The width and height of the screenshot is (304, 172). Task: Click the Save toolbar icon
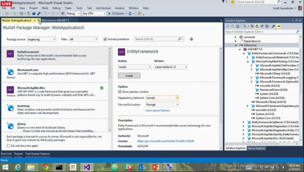[34, 14]
